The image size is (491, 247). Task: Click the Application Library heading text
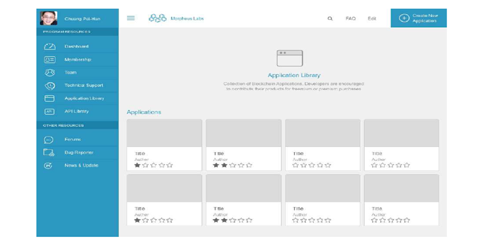(294, 75)
